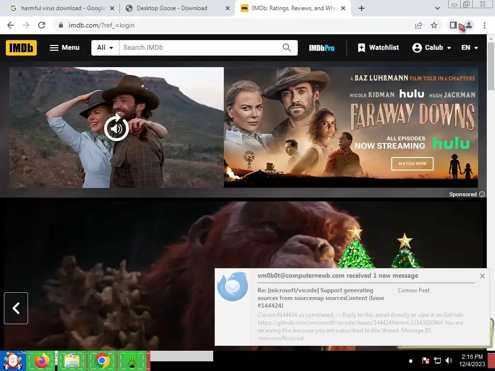Bookmark this page with star
Viewport: 495px width, 371px height.
(434, 25)
